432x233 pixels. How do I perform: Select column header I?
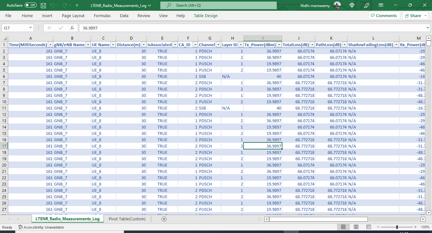(263, 38)
